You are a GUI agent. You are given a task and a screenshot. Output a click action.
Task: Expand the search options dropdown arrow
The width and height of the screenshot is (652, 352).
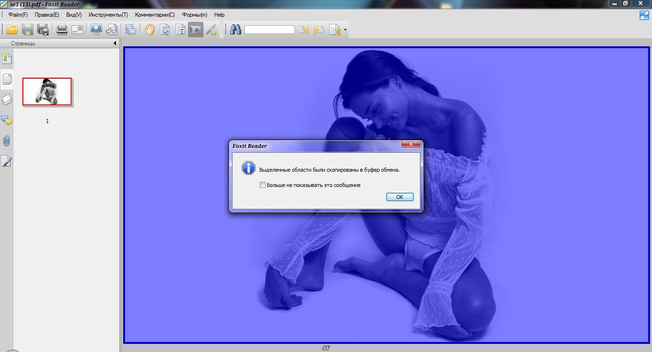coord(345,30)
